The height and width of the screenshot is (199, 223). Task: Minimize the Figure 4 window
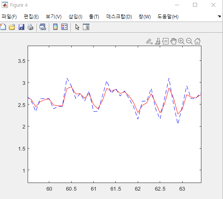pyautogui.click(x=177, y=5)
